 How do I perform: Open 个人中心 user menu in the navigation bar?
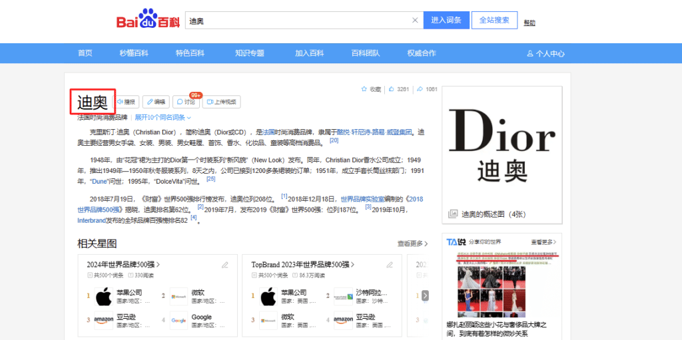[x=545, y=53]
